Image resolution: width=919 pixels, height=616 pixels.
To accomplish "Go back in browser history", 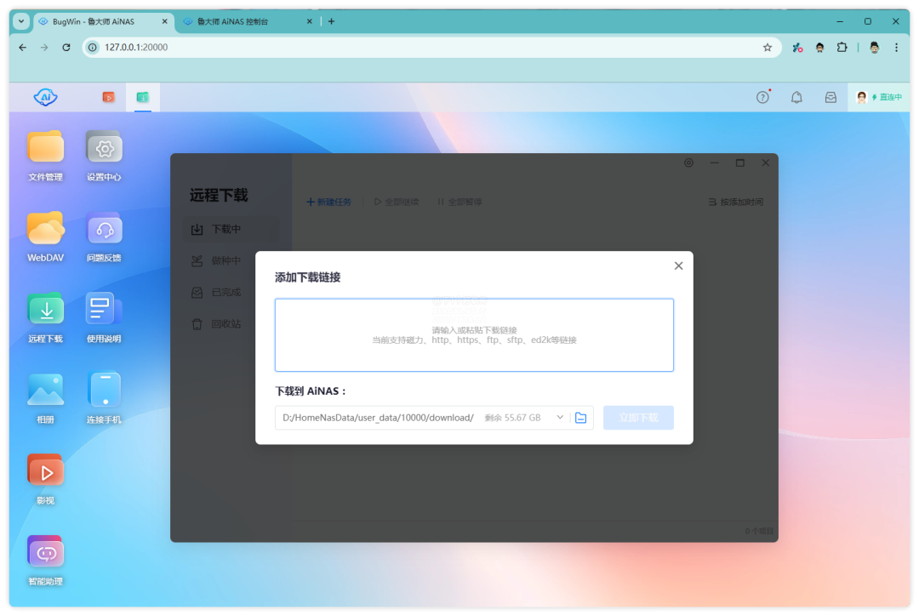I will tap(22, 48).
